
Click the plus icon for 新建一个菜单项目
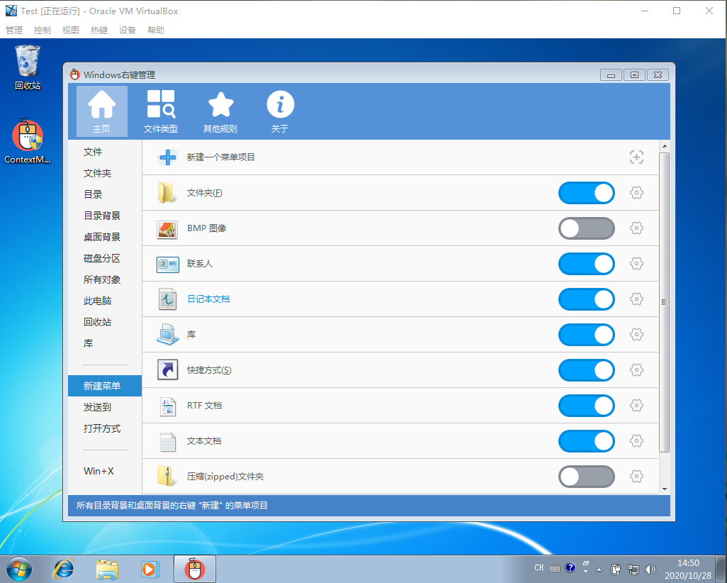(167, 157)
